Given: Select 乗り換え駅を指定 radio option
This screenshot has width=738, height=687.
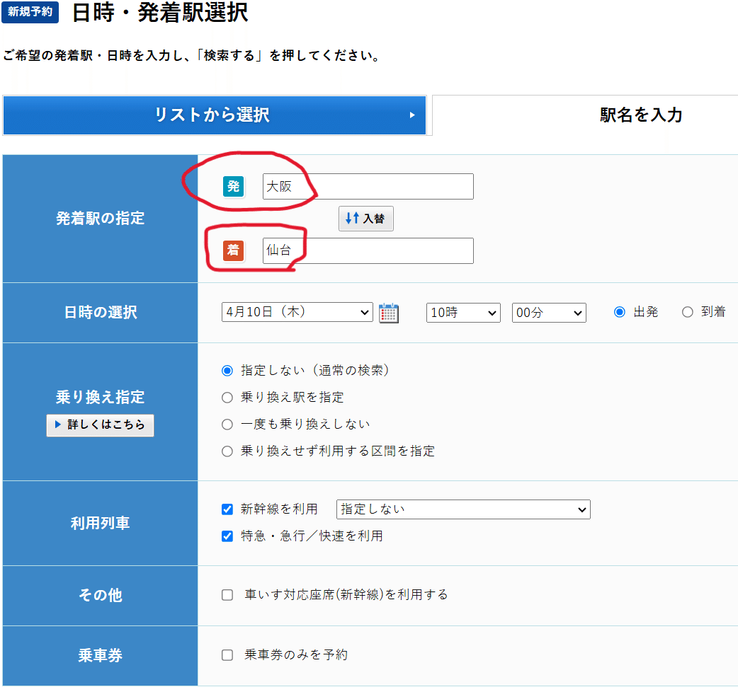Looking at the screenshot, I should (x=227, y=398).
